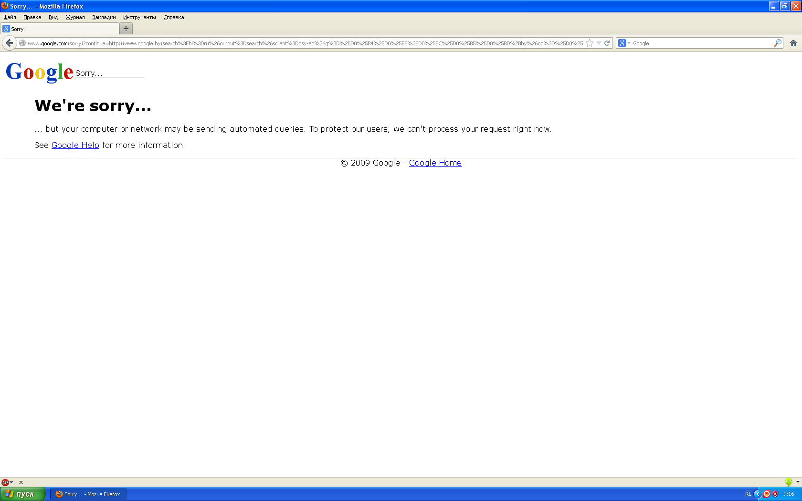Click the We're sorry... heading
802x501 pixels.
(x=93, y=105)
